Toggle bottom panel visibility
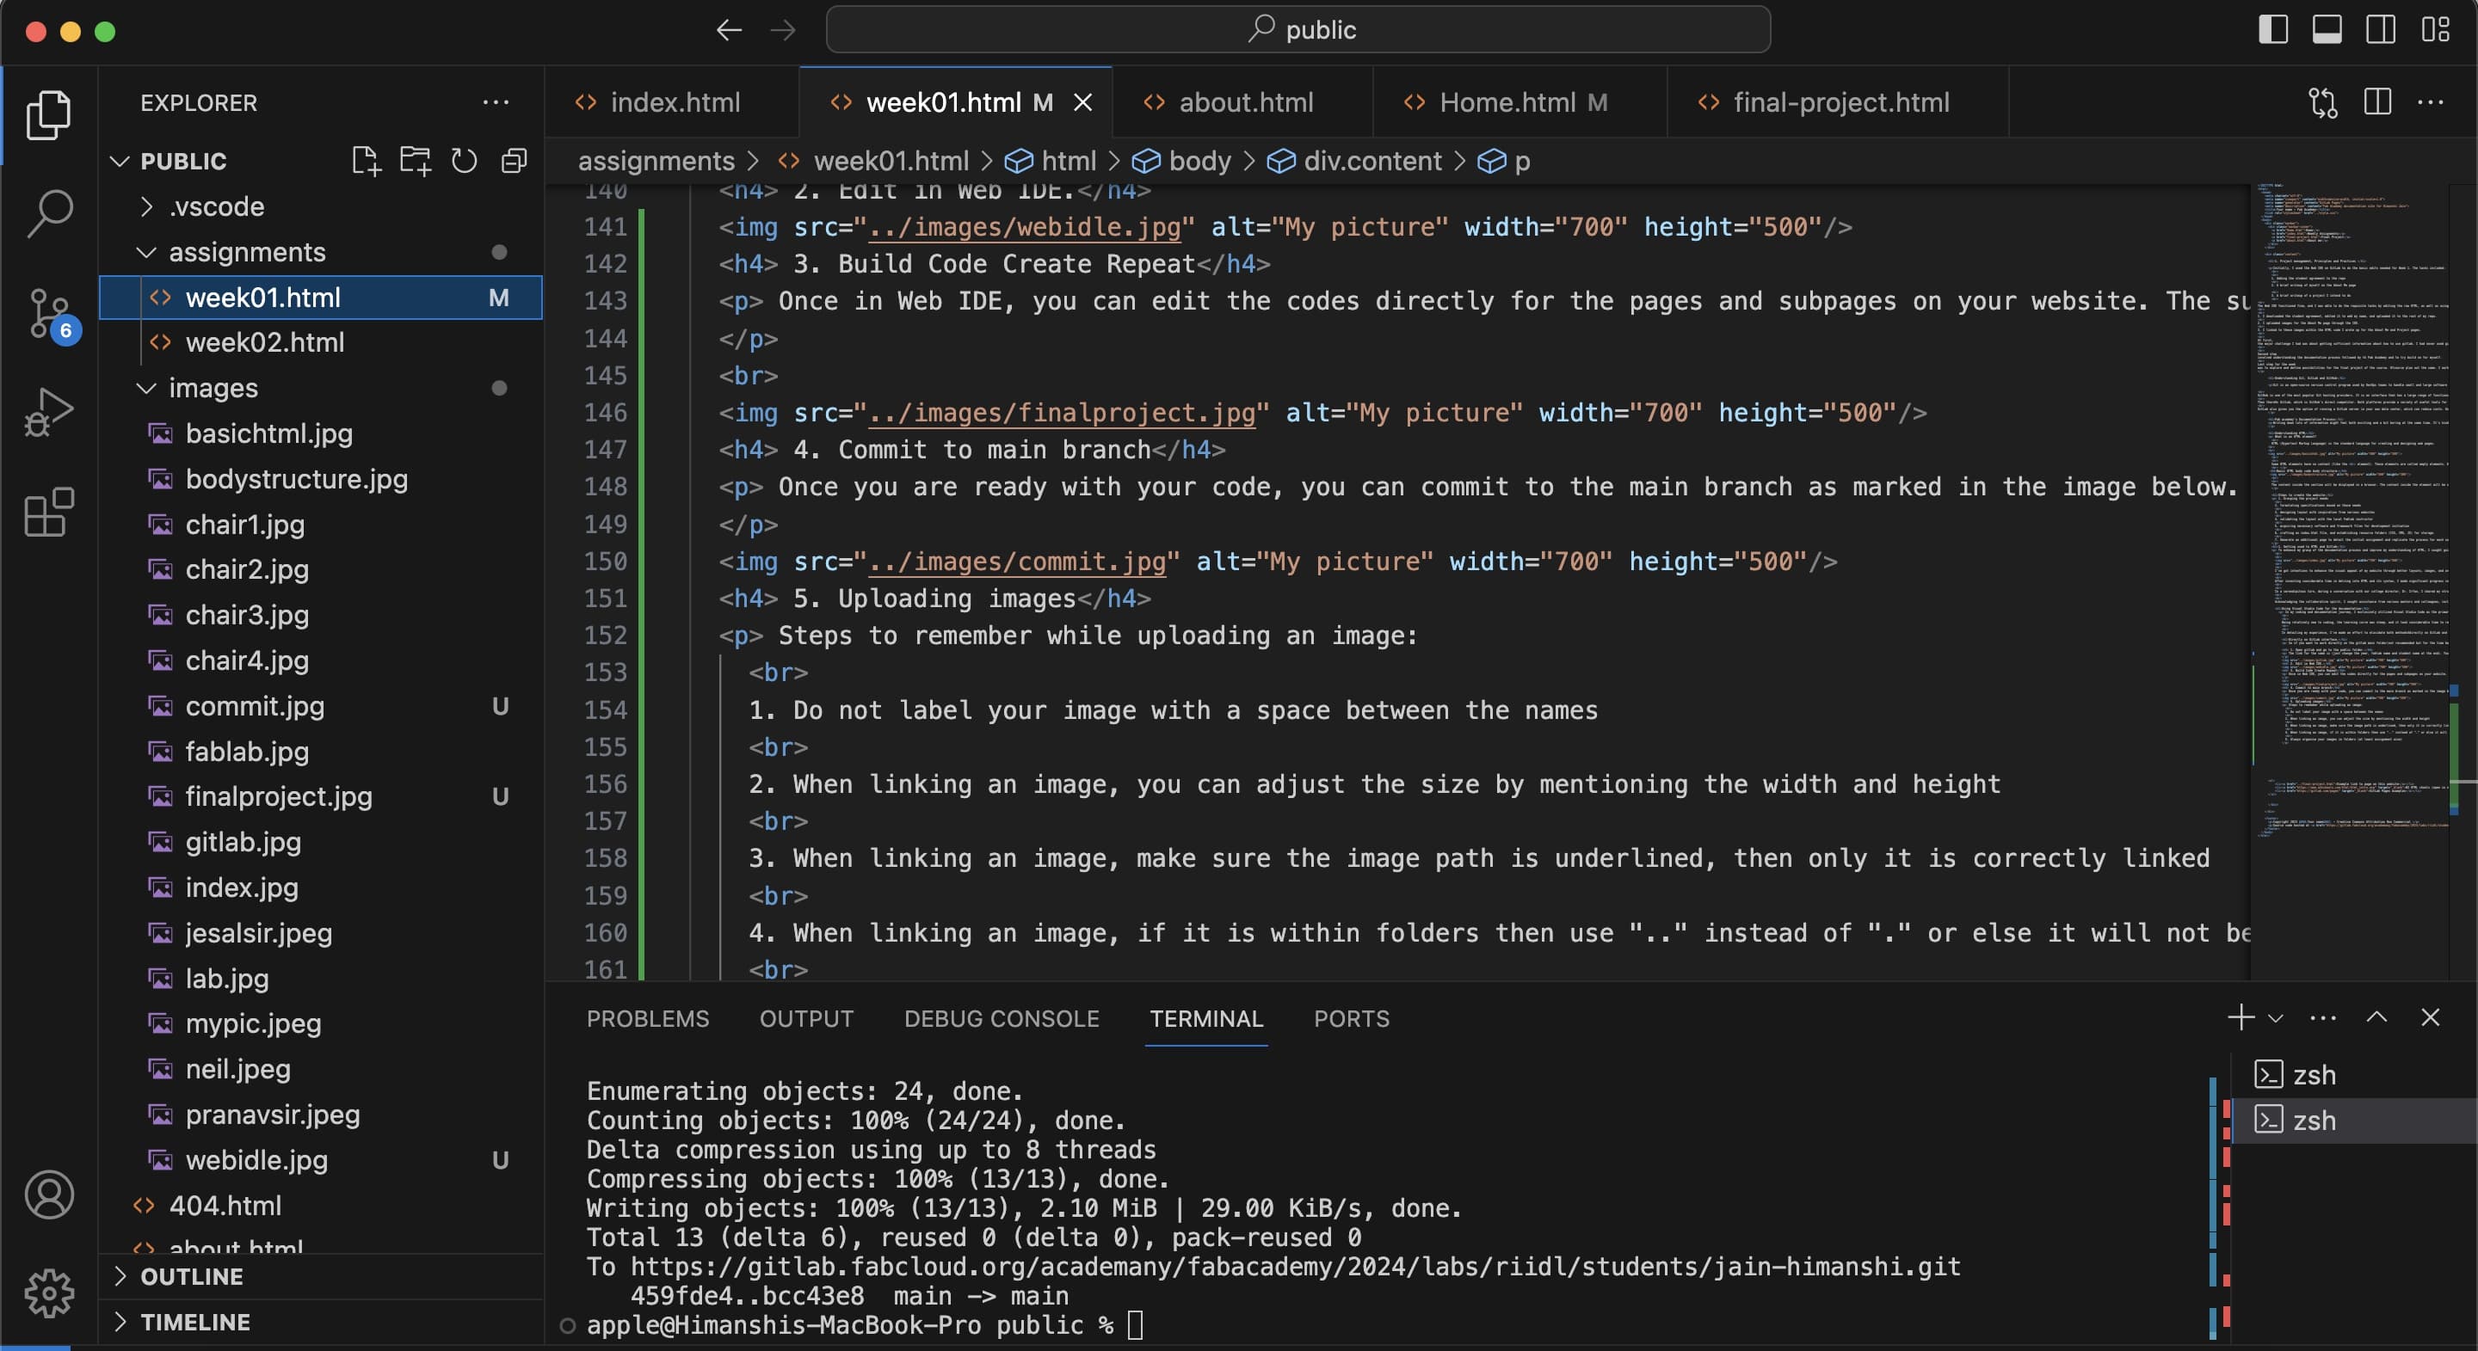 (x=2327, y=30)
